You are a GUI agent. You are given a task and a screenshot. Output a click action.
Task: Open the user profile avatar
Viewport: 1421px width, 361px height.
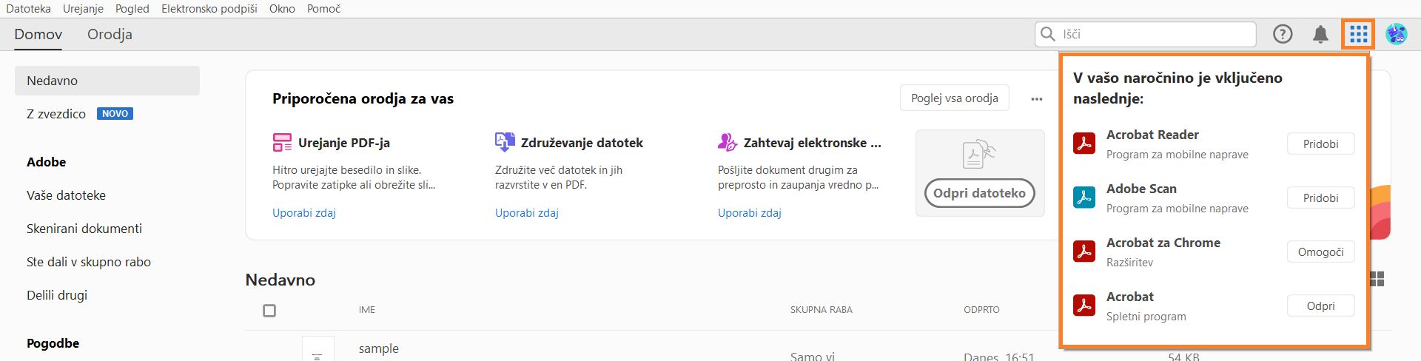(1396, 34)
